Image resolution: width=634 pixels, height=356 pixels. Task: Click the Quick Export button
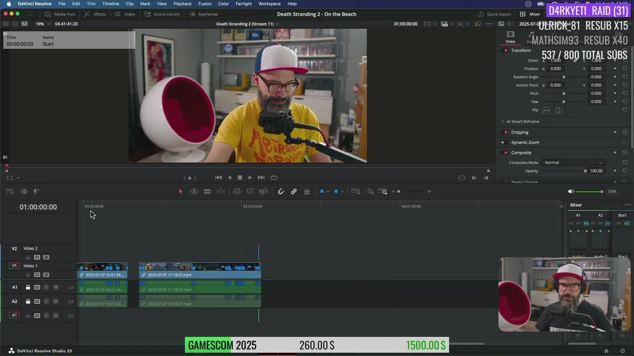[494, 14]
